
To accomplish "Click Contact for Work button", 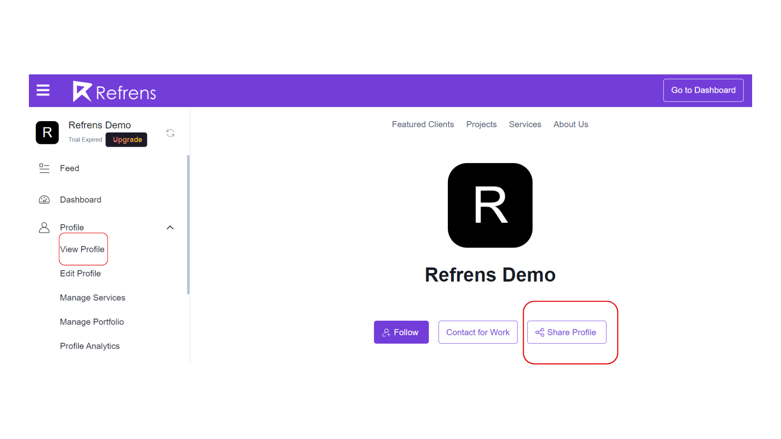I will 478,332.
